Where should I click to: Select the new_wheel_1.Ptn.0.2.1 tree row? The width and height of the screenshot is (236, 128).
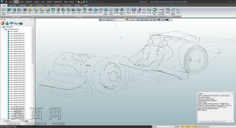[x=17, y=34]
